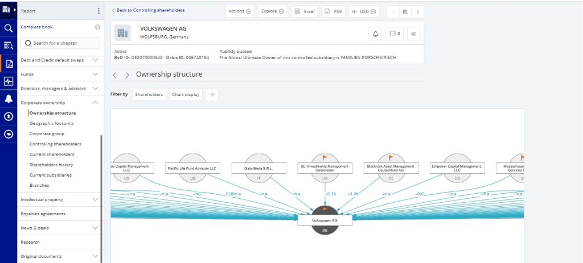Expand the Original documents section
Screen dimensions: 583x263
pyautogui.click(x=96, y=256)
